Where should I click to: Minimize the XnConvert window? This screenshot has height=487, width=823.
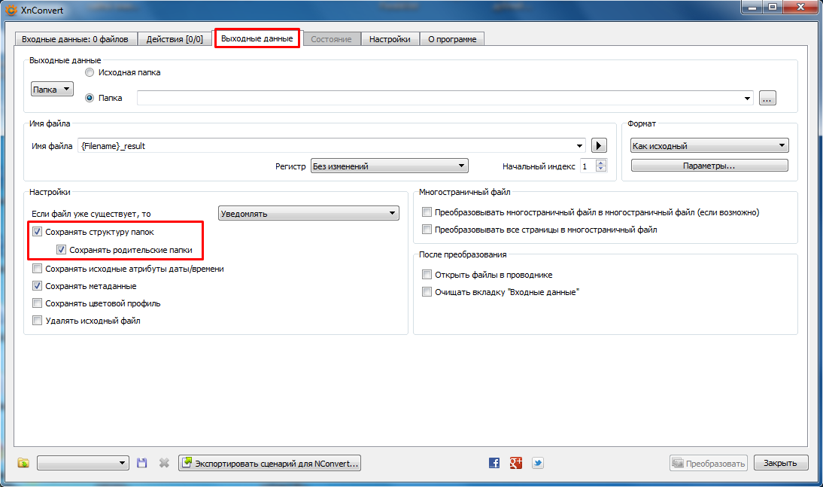point(753,8)
